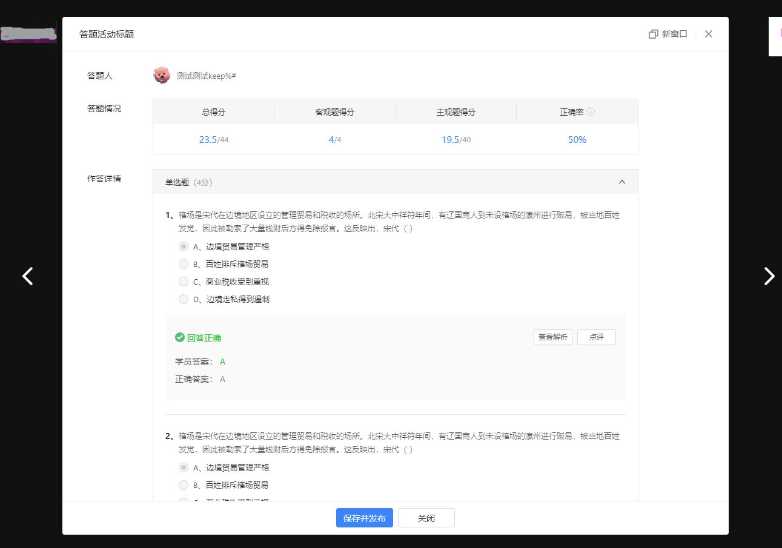Click the green 回答正确 check icon
Screen dimensions: 782x548
click(179, 337)
